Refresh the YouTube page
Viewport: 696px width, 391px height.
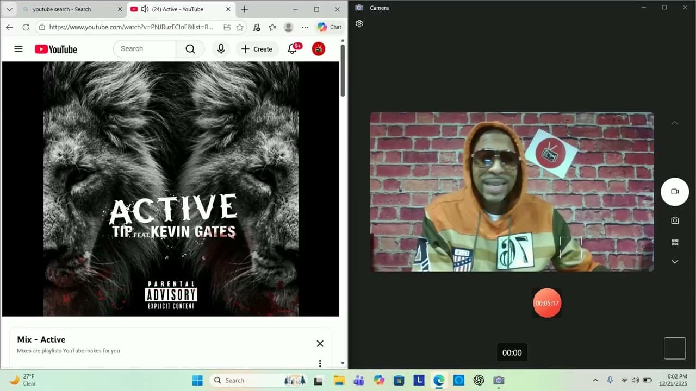pos(26,27)
